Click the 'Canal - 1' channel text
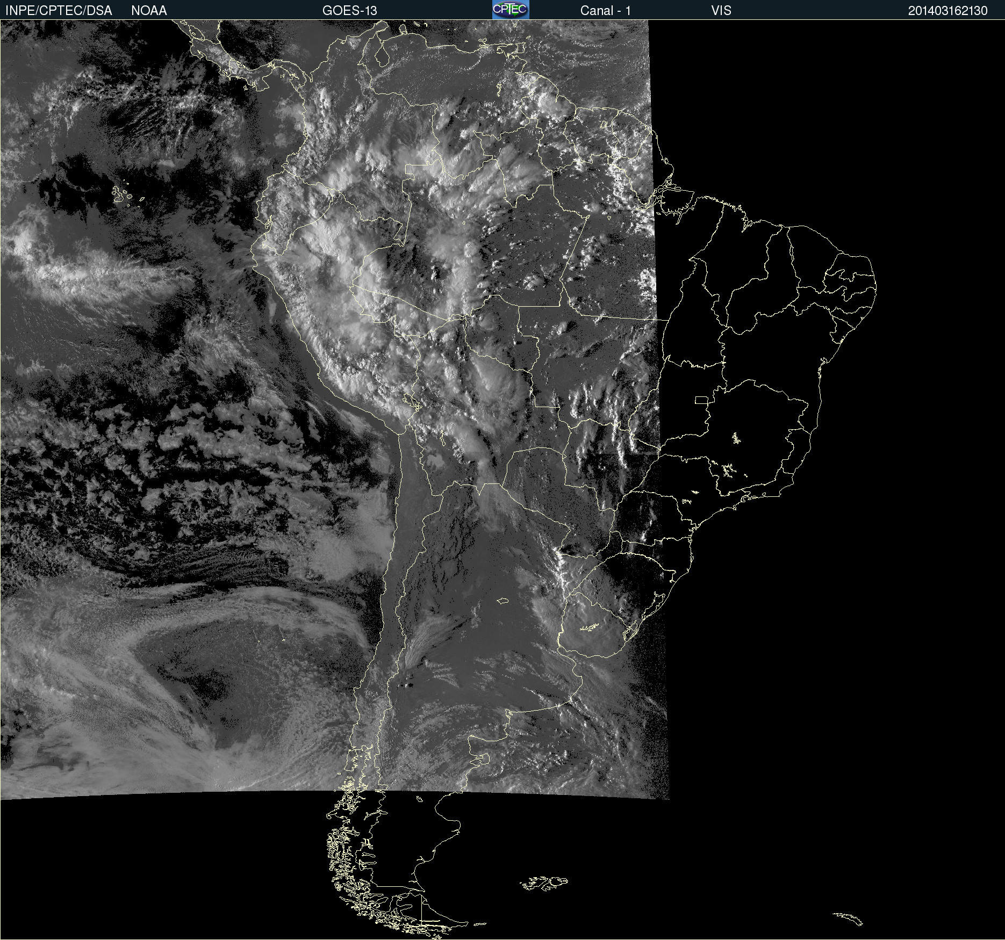1005x940 pixels. 605,11
